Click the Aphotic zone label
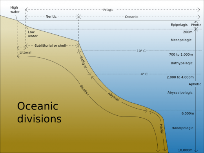This screenshot has width=204, height=153. coord(195,84)
